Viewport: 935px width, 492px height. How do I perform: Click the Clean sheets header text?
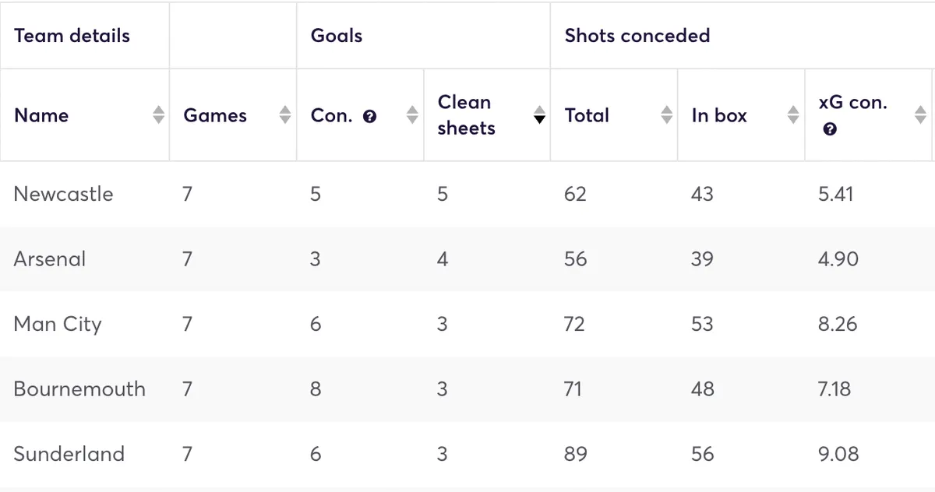click(466, 115)
